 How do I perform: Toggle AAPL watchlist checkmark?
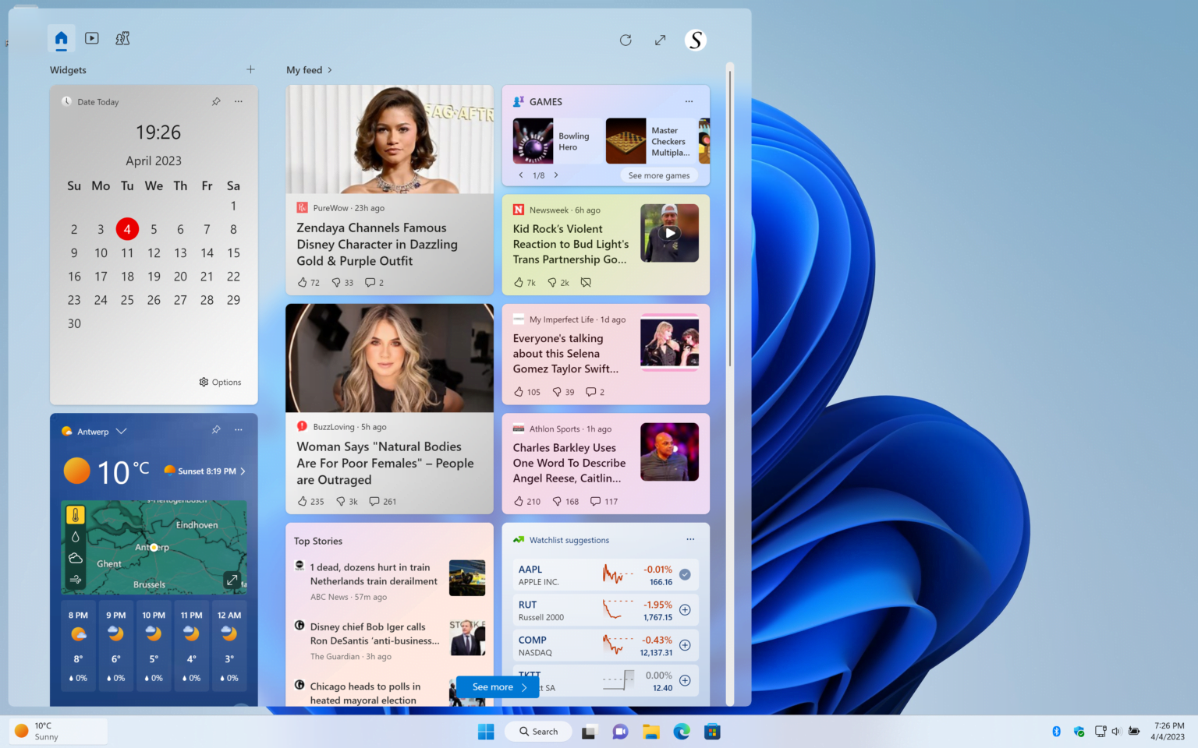[x=685, y=574]
